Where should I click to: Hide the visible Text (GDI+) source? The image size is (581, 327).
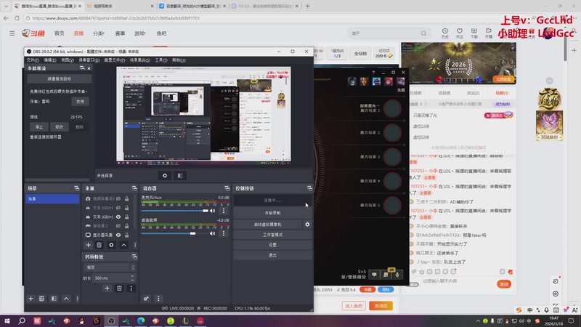tap(118, 217)
